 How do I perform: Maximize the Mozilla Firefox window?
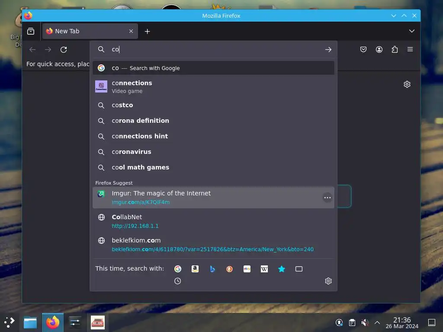coord(404,16)
